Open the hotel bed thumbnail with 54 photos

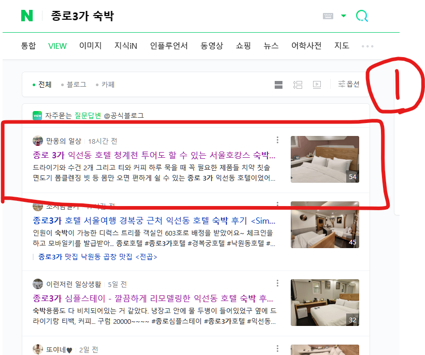coord(325,159)
